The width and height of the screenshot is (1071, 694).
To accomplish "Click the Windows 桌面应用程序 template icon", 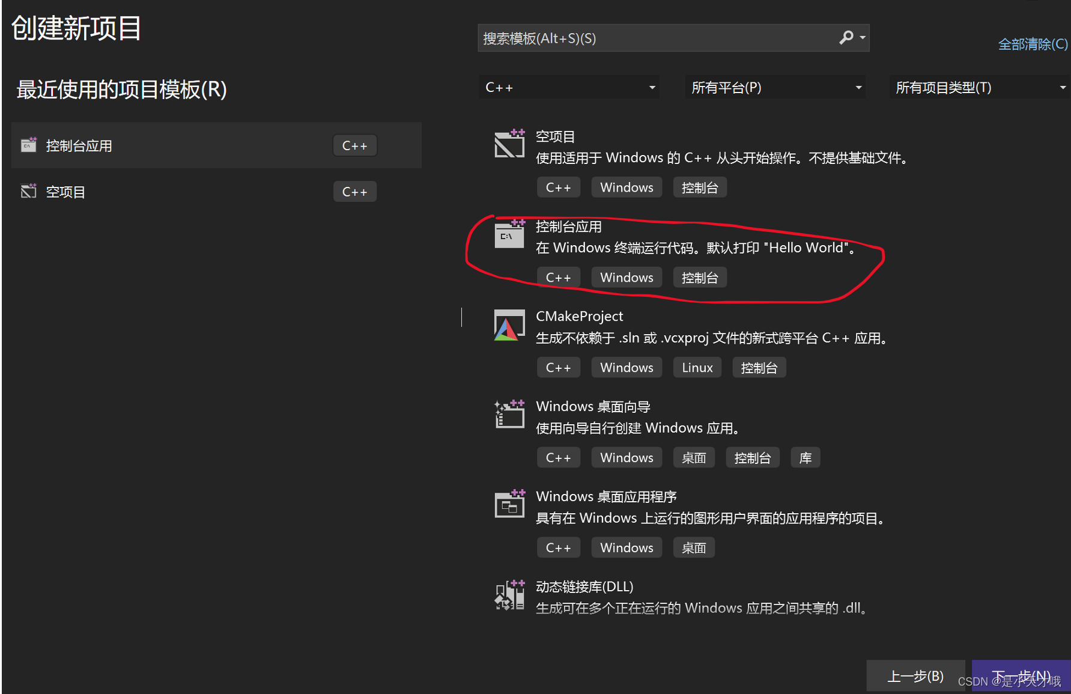I will (509, 504).
